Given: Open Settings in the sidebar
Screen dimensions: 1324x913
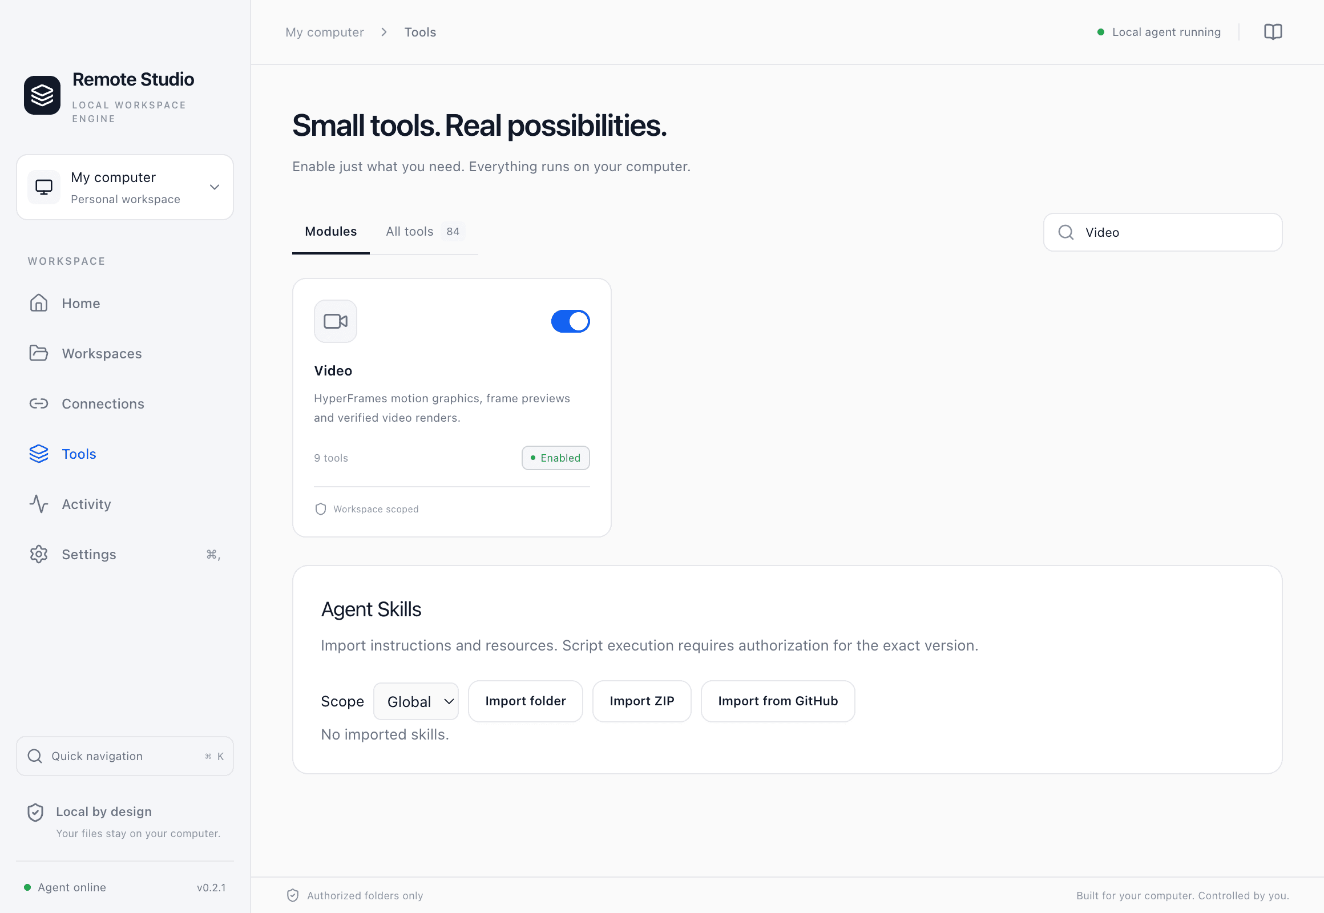Looking at the screenshot, I should [125, 554].
